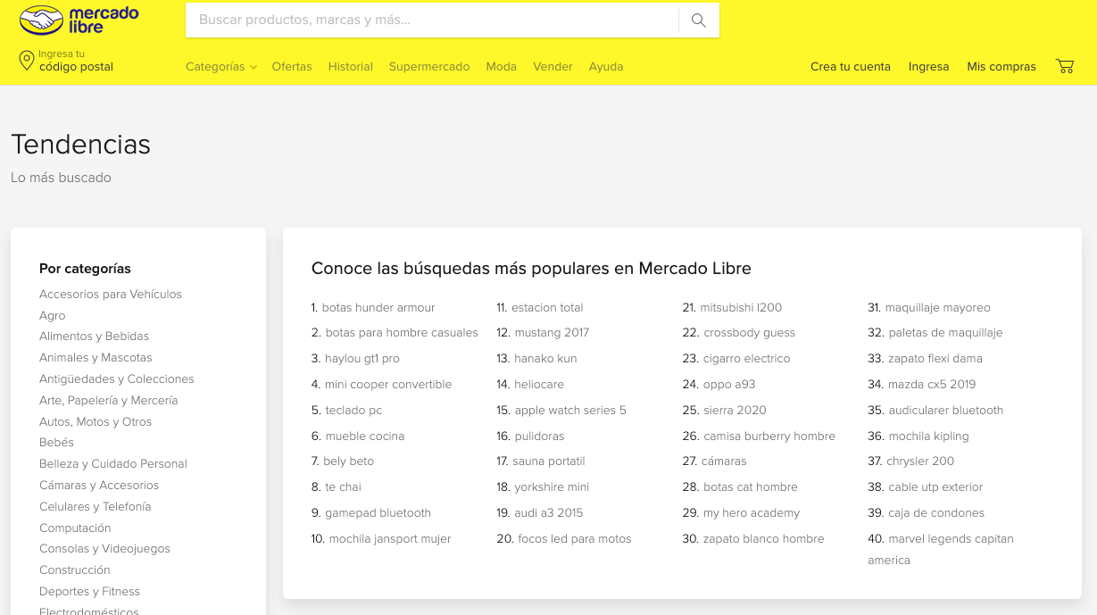The width and height of the screenshot is (1097, 615).
Task: Open Belleza y Cuidado Personal category
Action: tap(113, 464)
